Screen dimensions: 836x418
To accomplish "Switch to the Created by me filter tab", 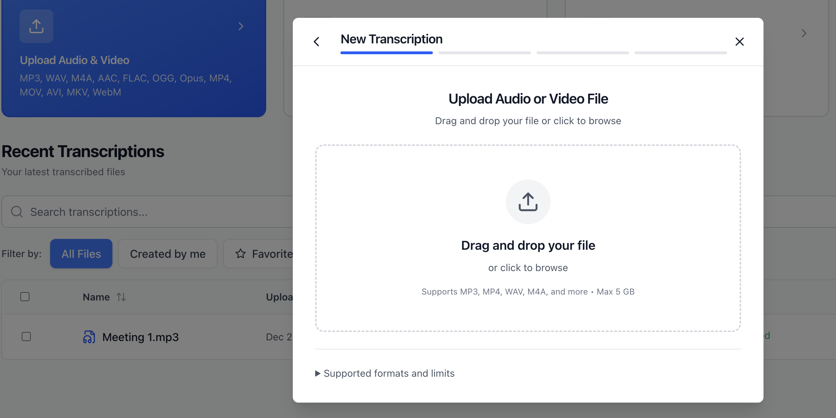I will [x=167, y=254].
